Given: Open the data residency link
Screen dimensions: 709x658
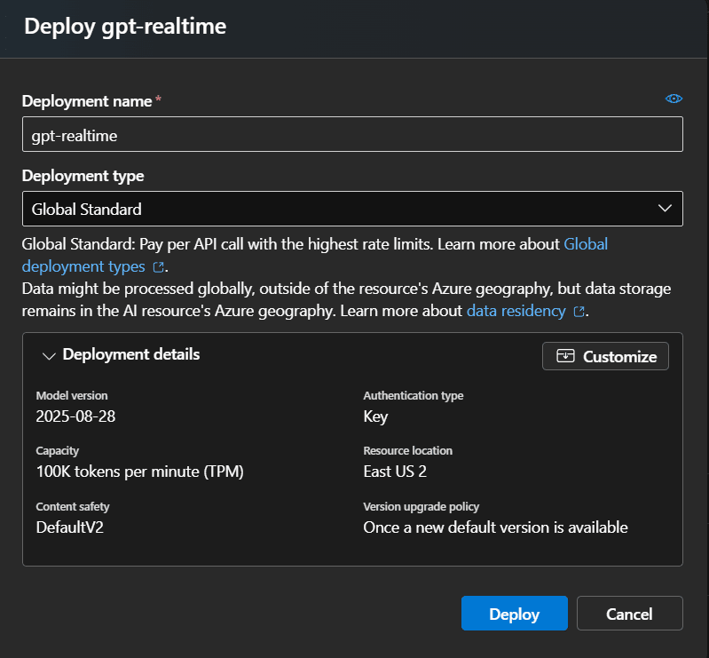Looking at the screenshot, I should pyautogui.click(x=516, y=311).
